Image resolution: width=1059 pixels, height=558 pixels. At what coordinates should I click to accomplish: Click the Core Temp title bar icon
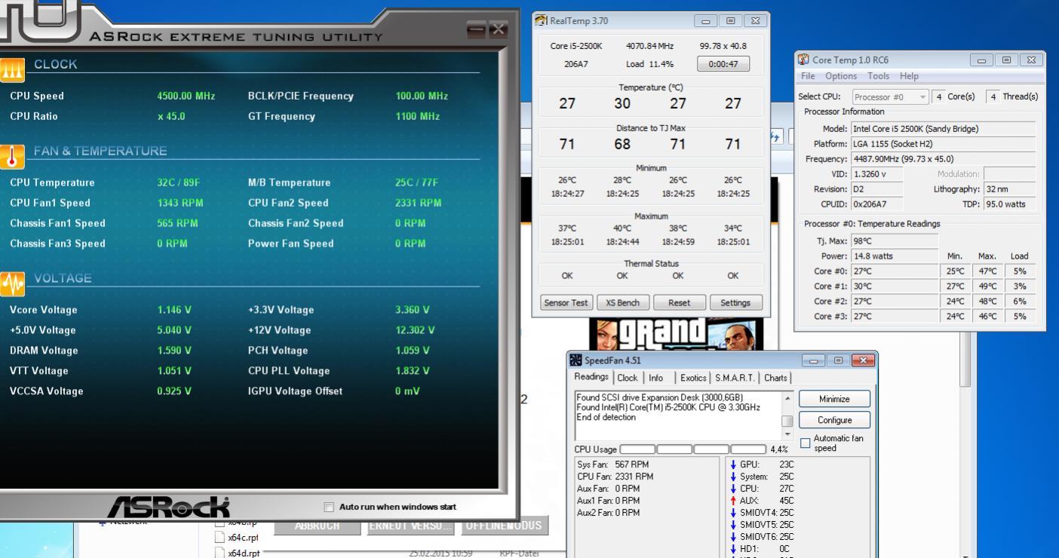803,60
